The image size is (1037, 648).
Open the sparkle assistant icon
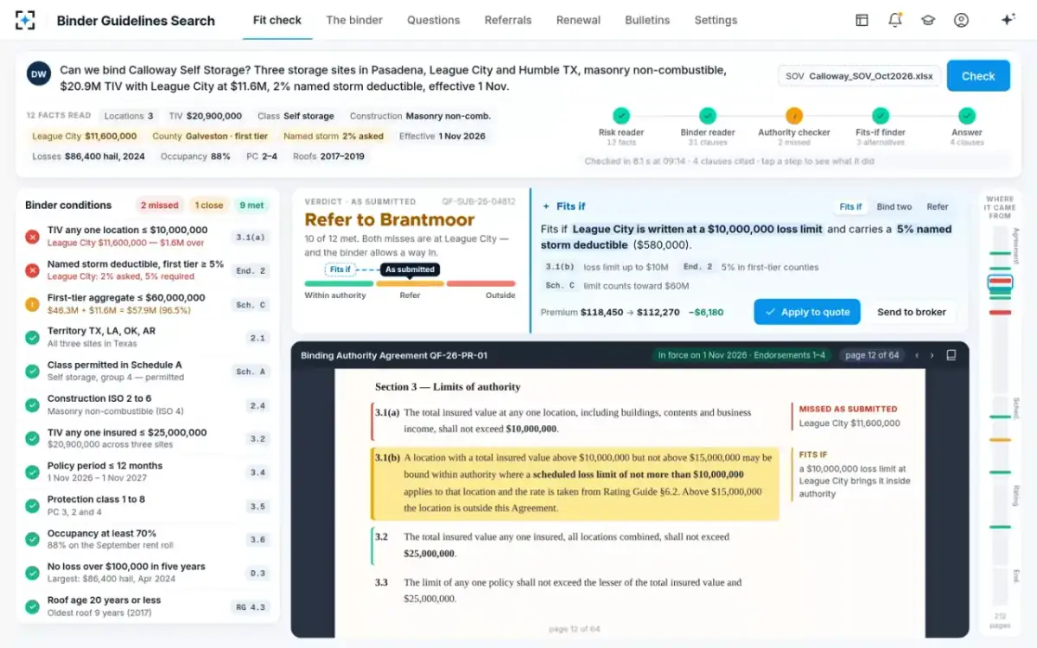[x=1008, y=20]
